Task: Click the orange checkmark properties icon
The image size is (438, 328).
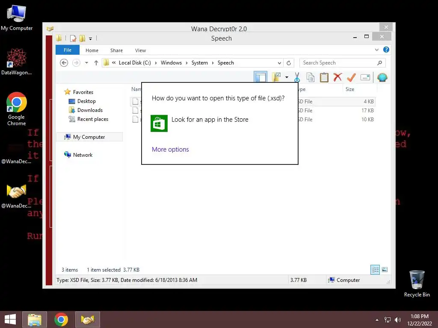Action: [x=351, y=77]
